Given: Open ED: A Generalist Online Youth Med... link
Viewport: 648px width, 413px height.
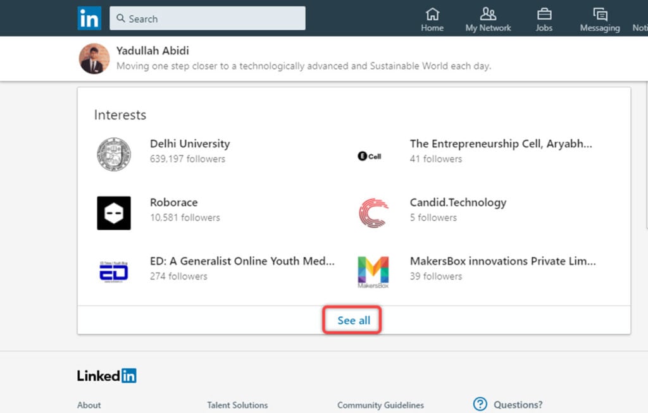Looking at the screenshot, I should 242,261.
